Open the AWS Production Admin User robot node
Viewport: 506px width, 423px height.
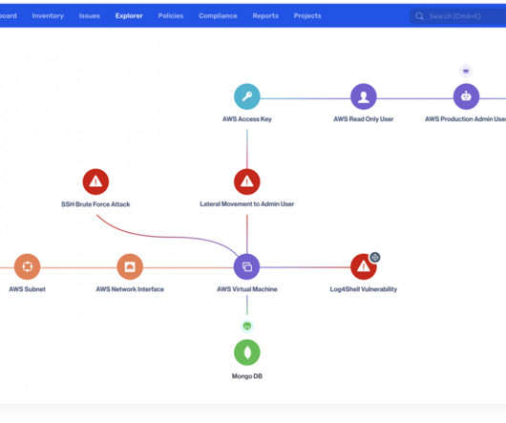point(466,96)
